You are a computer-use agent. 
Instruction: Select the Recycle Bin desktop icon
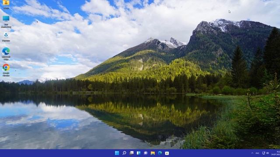(x=6, y=37)
